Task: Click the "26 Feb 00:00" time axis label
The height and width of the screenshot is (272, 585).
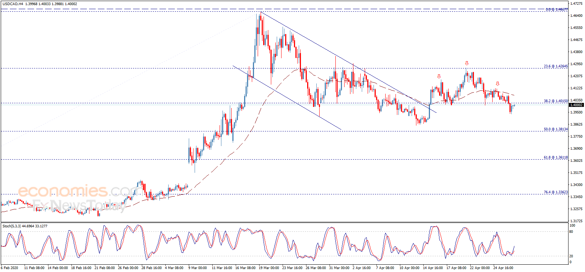Action: click(x=128, y=268)
